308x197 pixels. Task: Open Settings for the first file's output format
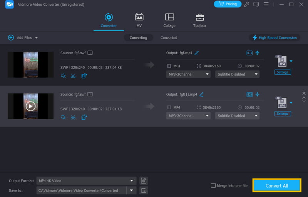[282, 72]
